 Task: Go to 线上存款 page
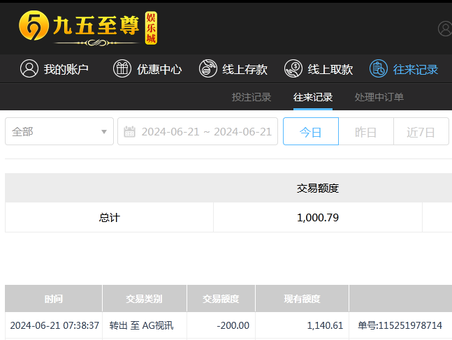tap(233, 69)
